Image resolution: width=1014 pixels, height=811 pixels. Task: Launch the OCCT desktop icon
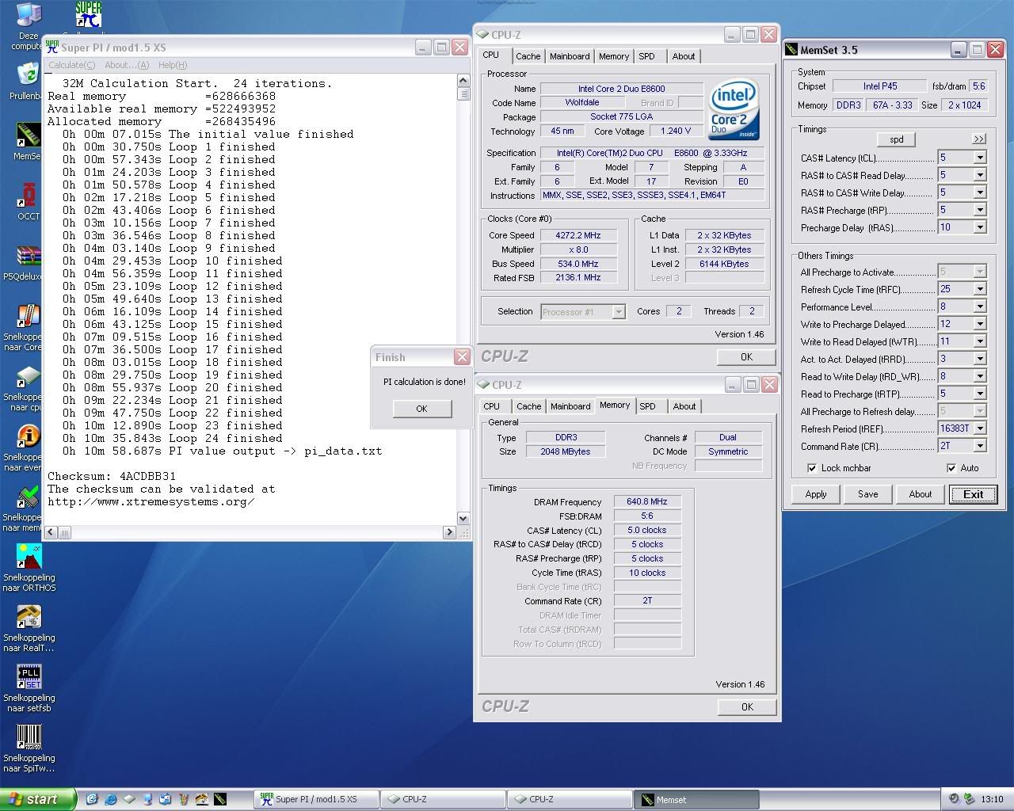pos(29,195)
